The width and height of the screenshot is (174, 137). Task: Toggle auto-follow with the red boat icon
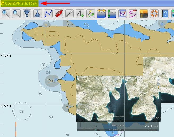[x=59, y=14]
